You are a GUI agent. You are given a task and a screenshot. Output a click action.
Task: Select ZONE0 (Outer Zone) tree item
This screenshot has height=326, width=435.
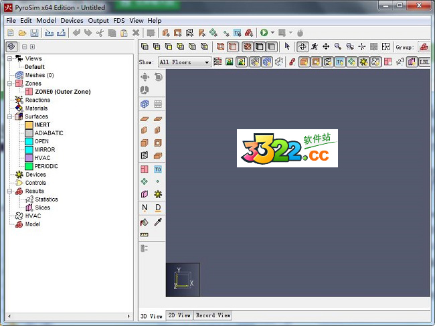[x=63, y=92]
